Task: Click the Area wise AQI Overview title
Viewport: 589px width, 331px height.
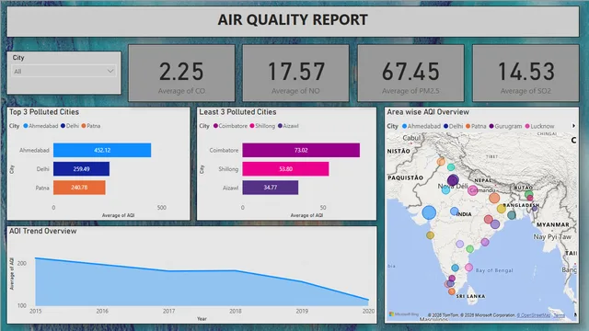Action: 428,112
